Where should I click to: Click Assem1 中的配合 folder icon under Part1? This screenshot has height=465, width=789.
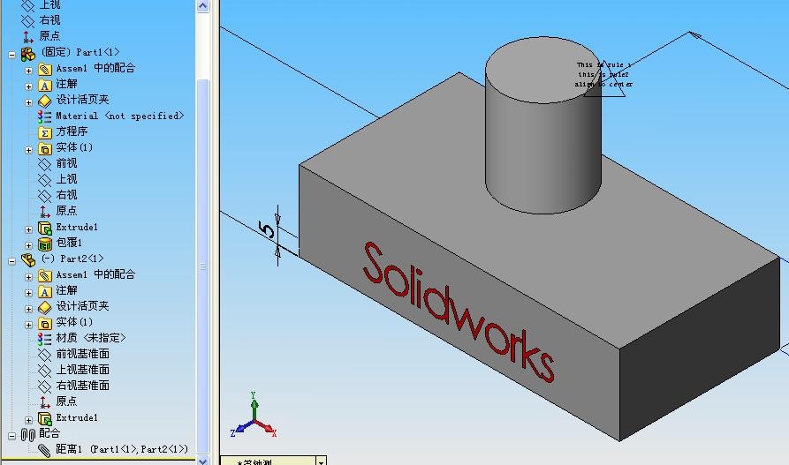(x=45, y=70)
